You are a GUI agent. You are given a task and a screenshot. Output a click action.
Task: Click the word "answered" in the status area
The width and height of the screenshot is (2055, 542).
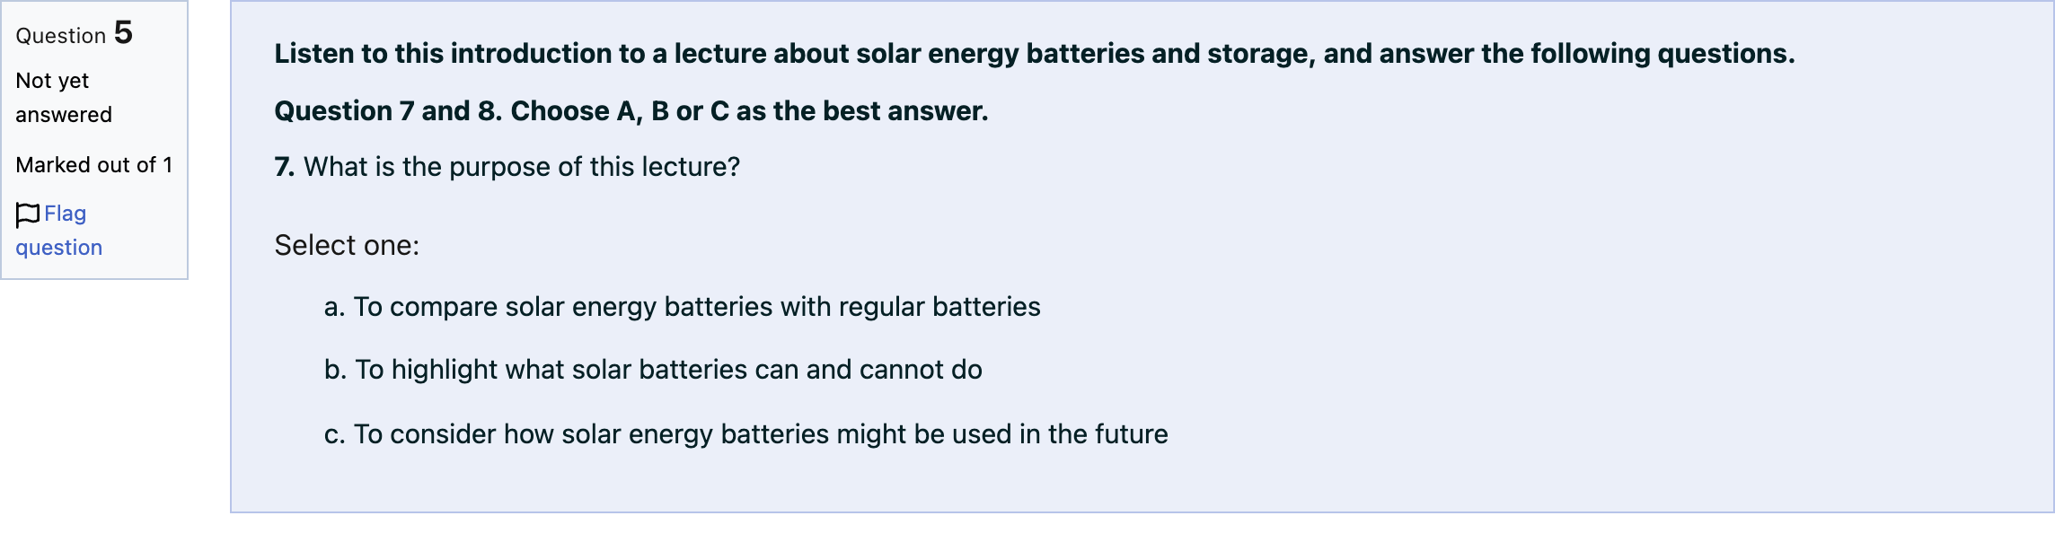[64, 115]
